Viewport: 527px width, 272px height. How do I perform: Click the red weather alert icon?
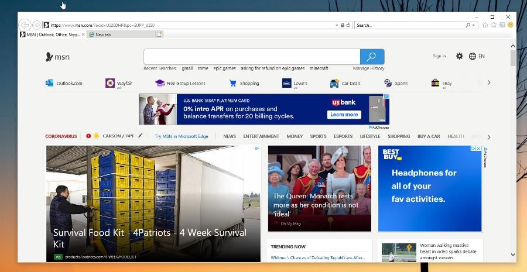(88, 136)
